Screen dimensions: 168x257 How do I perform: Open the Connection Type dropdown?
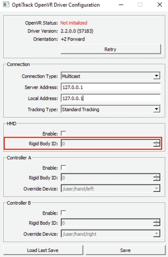pos(111,76)
